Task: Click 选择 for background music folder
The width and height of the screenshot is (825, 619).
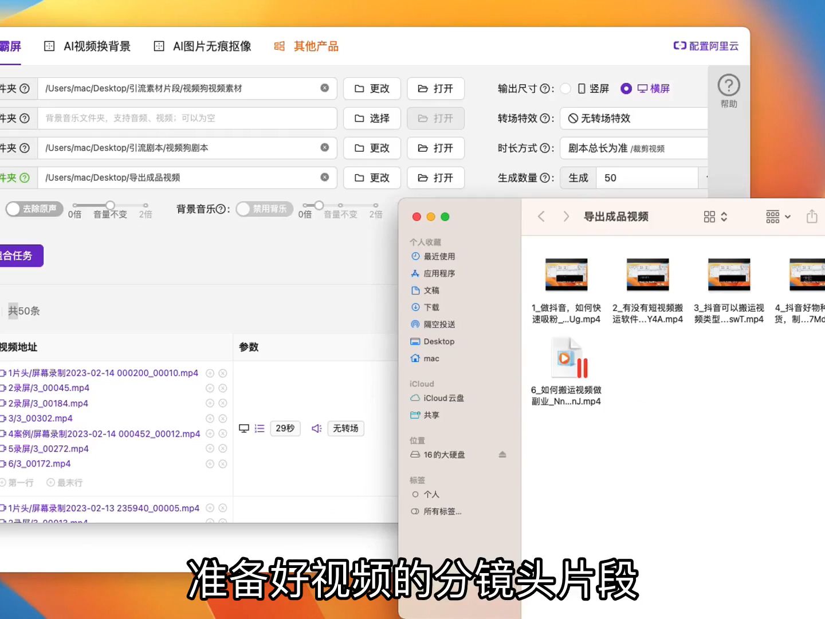Action: tap(372, 118)
